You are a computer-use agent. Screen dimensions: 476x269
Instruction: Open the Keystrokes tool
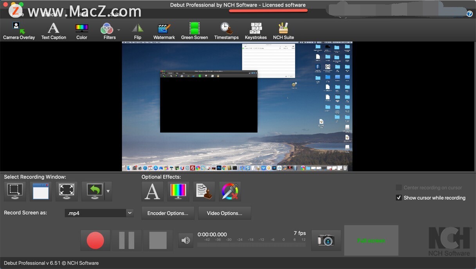pyautogui.click(x=256, y=31)
